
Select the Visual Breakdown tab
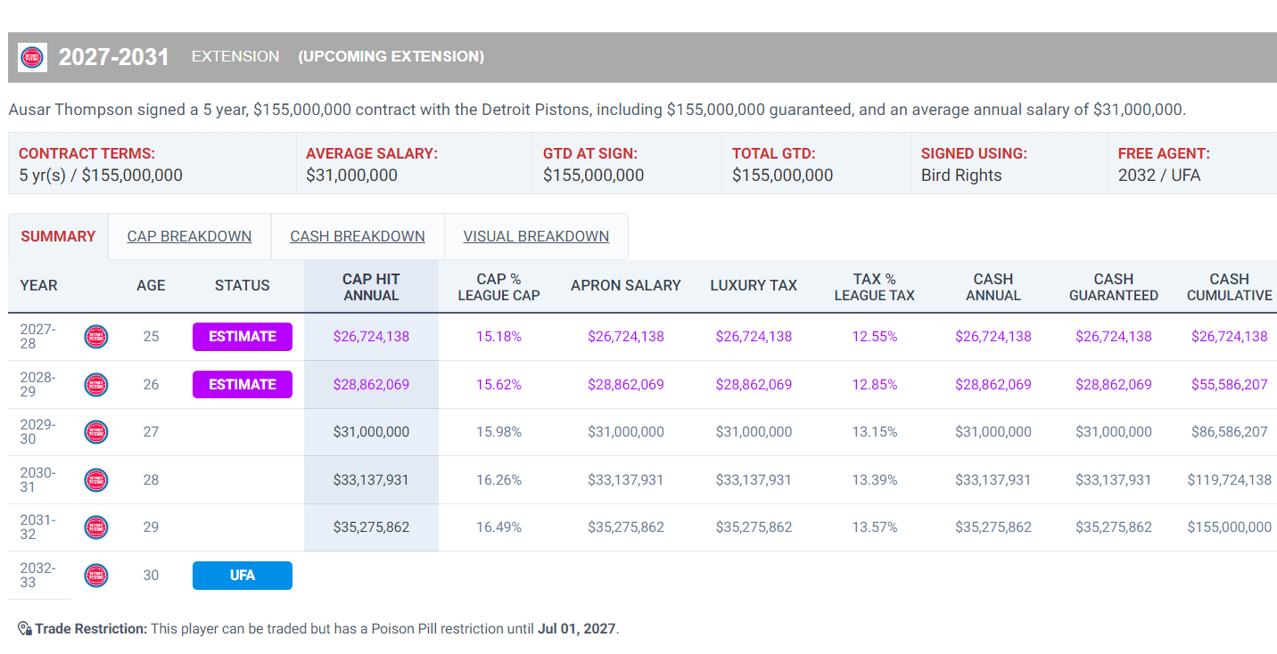coord(536,236)
